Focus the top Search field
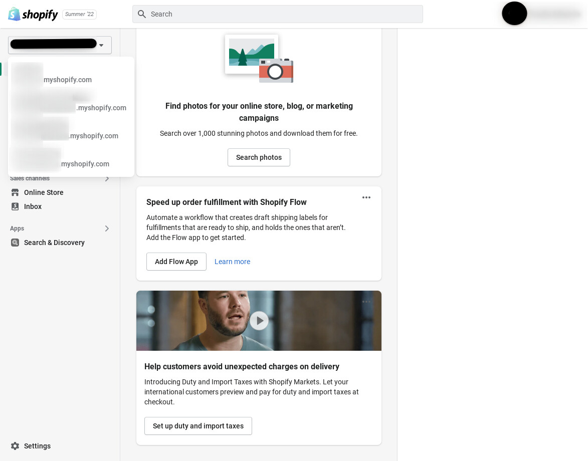The width and height of the screenshot is (588, 461). (x=278, y=14)
